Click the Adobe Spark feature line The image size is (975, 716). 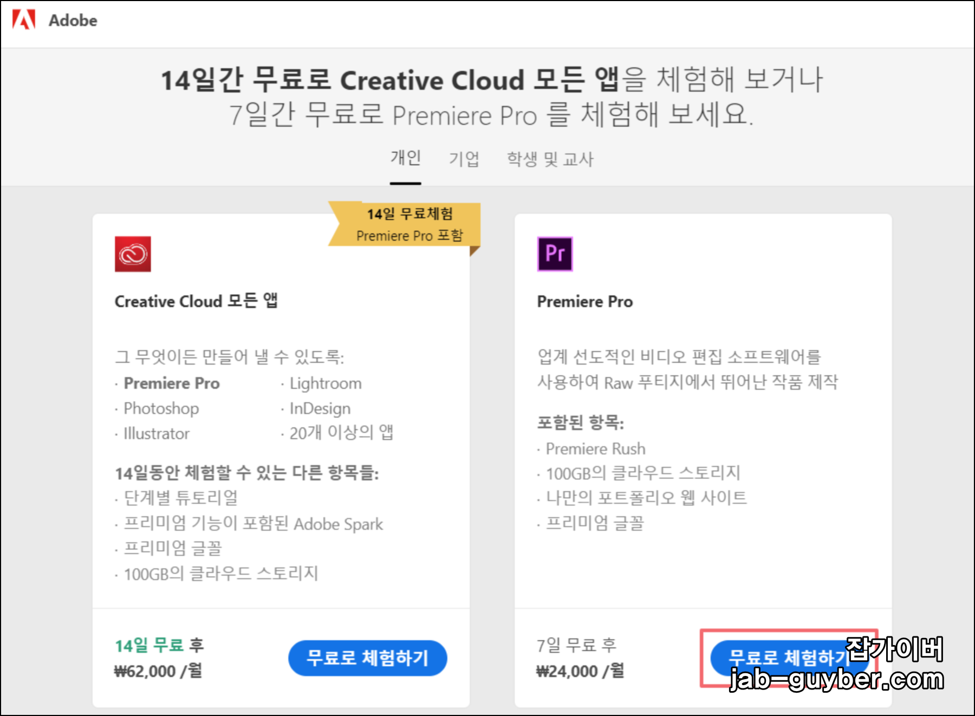coord(253,524)
